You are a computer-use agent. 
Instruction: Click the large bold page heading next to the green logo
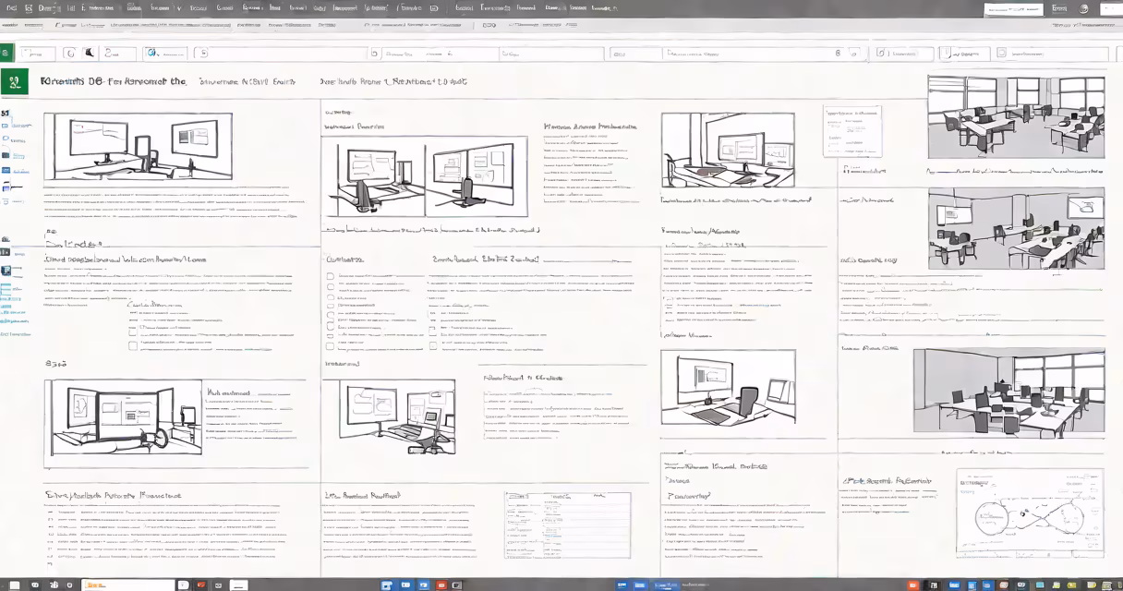115,81
